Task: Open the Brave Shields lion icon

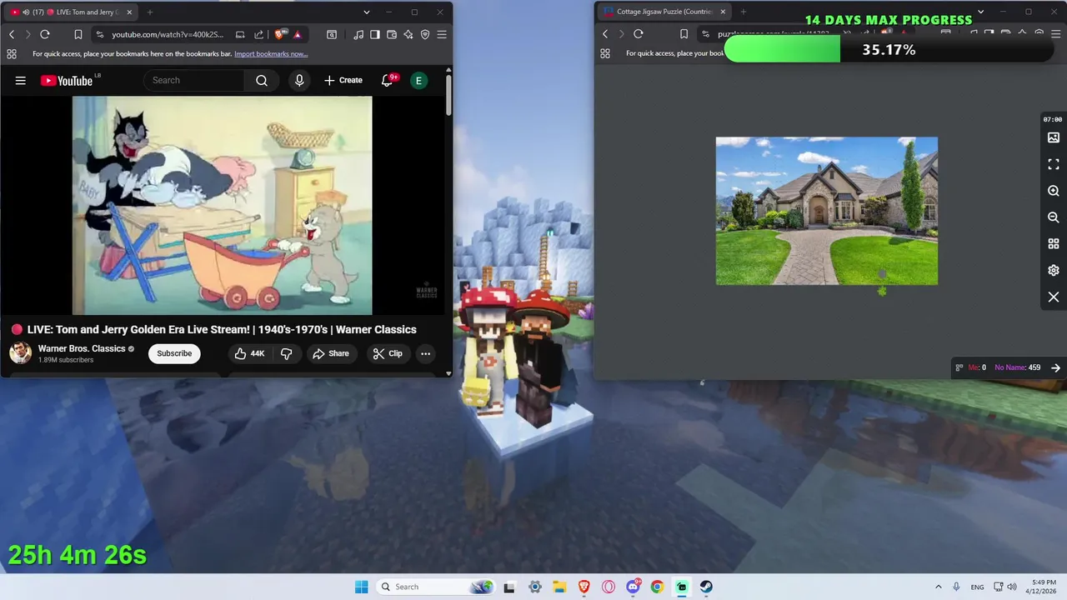Action: tap(280, 34)
